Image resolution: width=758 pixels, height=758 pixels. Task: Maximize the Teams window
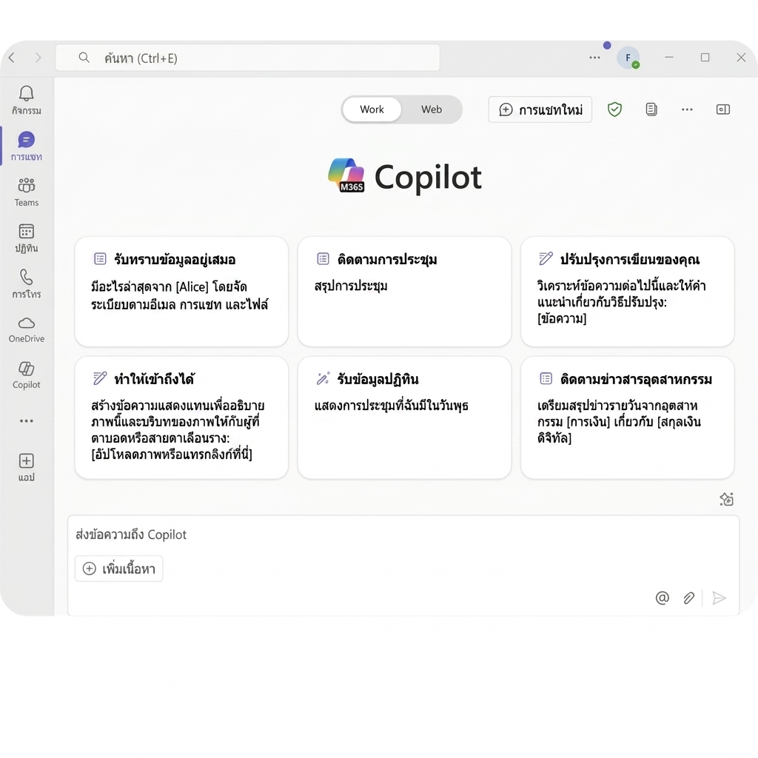click(705, 58)
